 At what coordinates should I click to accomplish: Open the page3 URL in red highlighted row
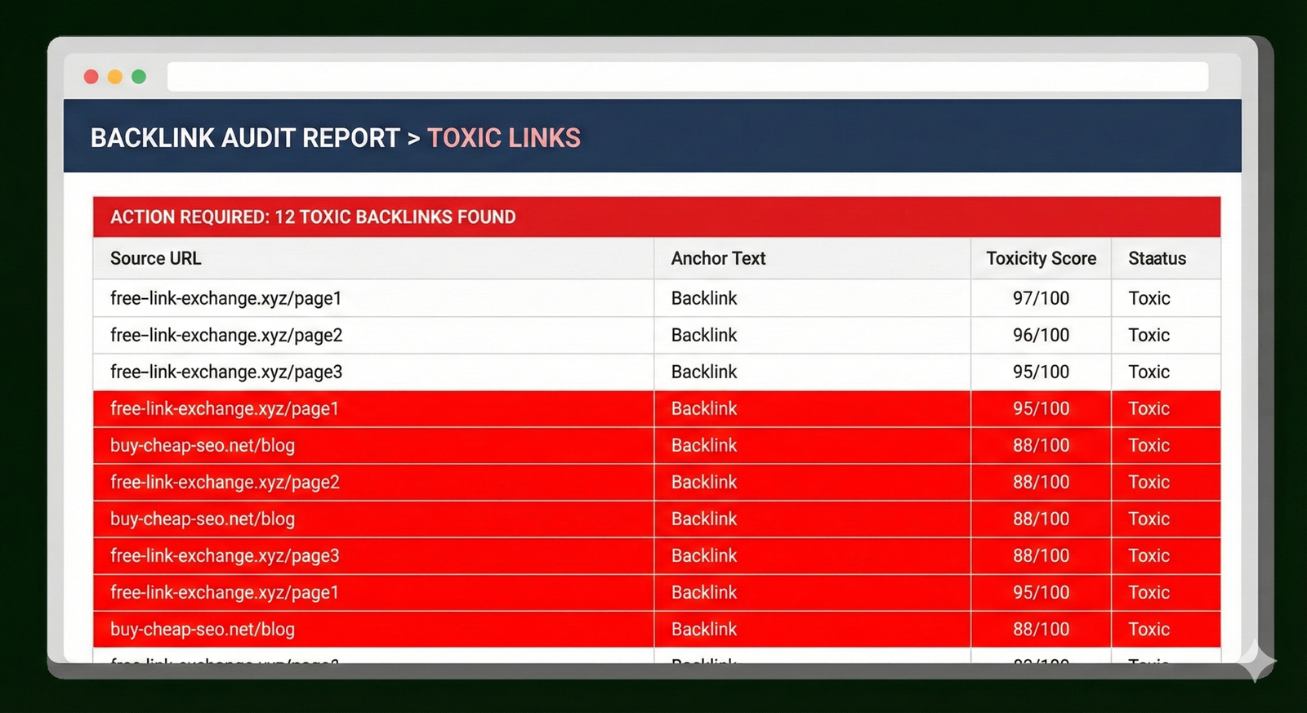coord(225,556)
